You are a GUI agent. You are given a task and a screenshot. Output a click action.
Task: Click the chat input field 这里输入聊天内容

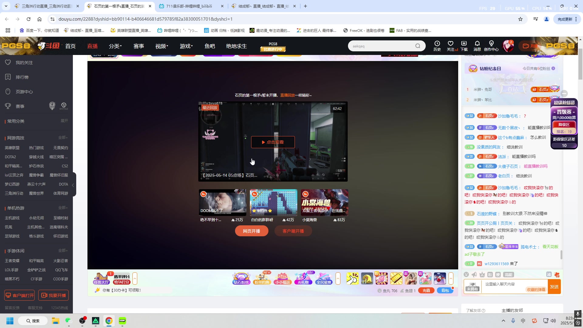[514, 286]
